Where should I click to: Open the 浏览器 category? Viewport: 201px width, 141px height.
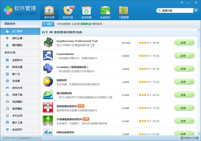click(x=16, y=81)
